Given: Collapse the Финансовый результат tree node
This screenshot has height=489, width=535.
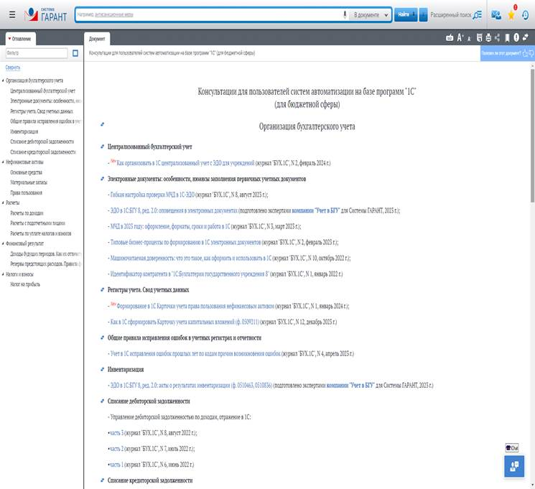Looking at the screenshot, I should [3, 243].
